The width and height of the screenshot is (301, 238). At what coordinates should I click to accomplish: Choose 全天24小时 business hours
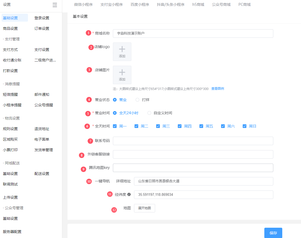(115, 113)
